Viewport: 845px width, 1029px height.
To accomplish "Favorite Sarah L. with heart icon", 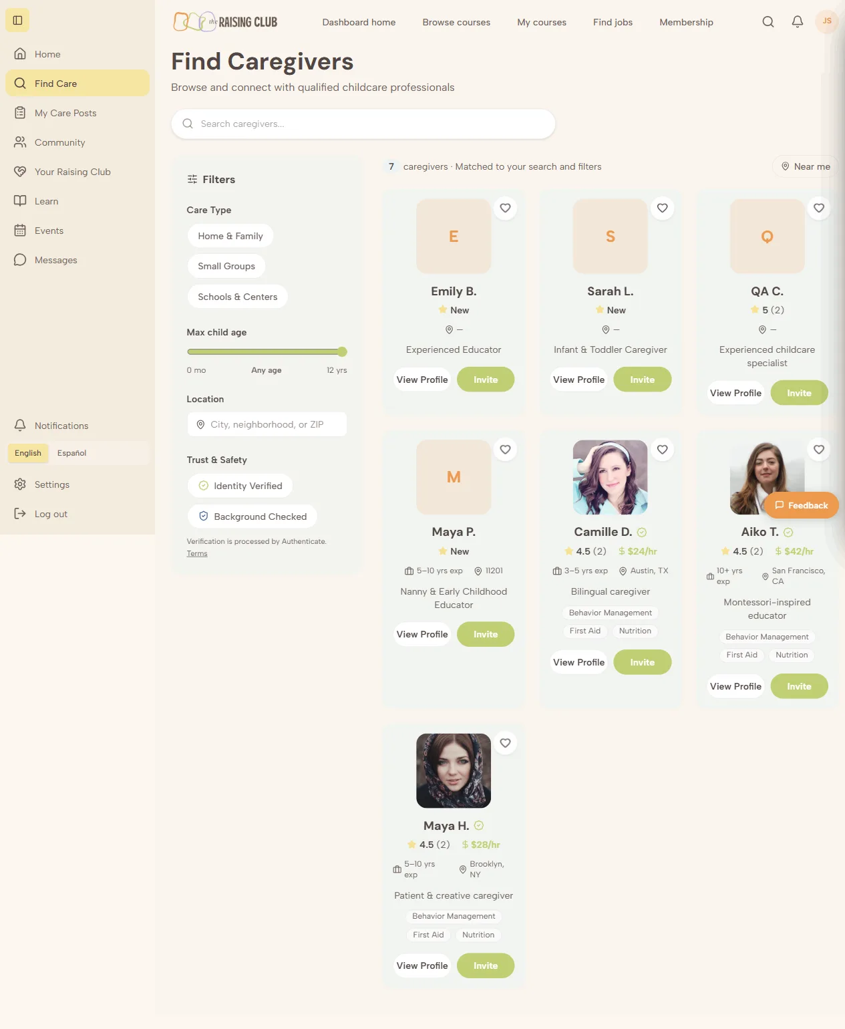I will (x=662, y=208).
